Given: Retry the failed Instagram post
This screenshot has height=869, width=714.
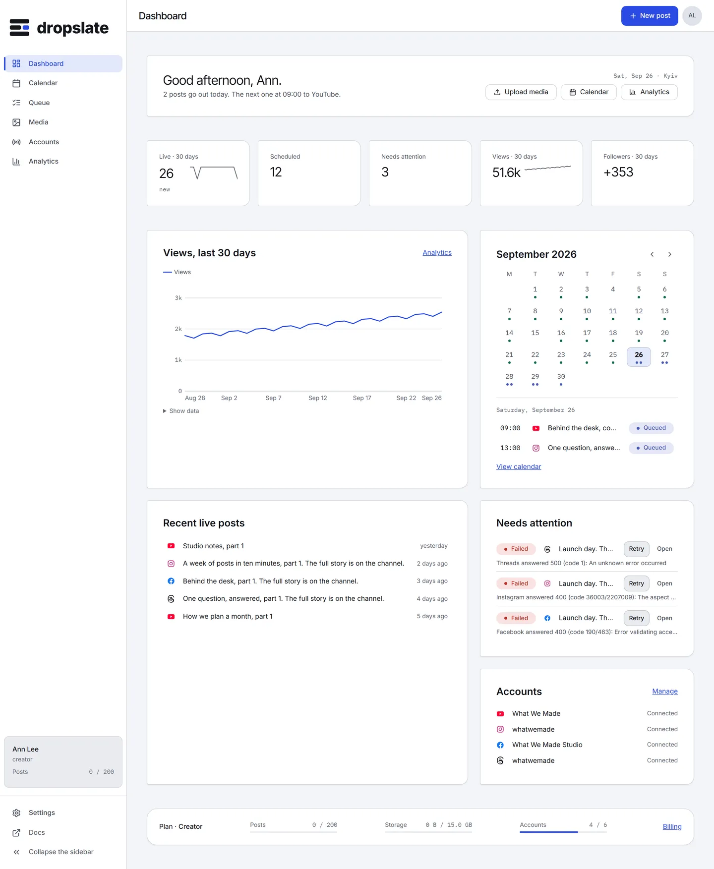Looking at the screenshot, I should (x=637, y=583).
